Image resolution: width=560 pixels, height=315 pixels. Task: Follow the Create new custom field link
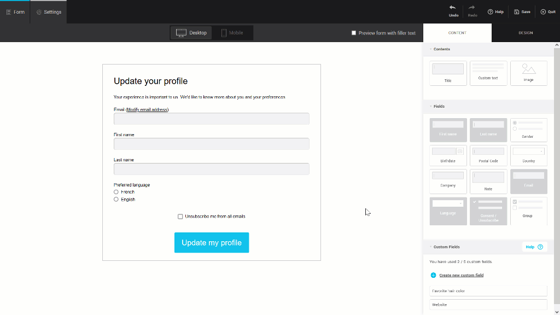pyautogui.click(x=461, y=275)
